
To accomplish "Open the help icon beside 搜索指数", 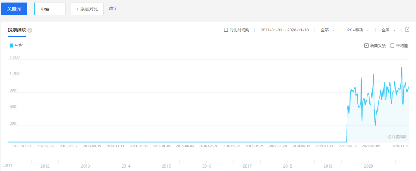I will click(x=30, y=30).
